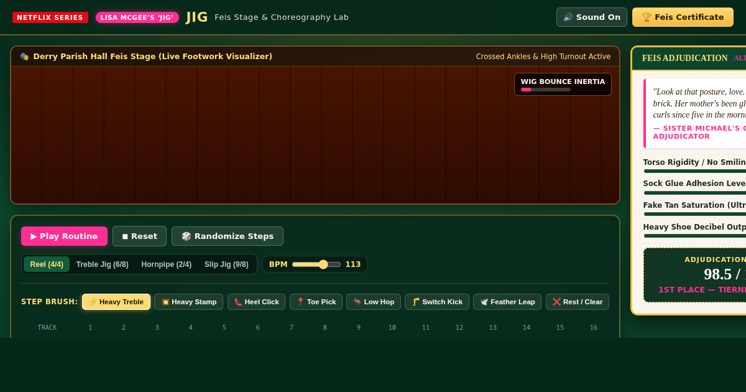
Task: Click the burst icon on Heavy Stamp
Action: click(x=165, y=302)
